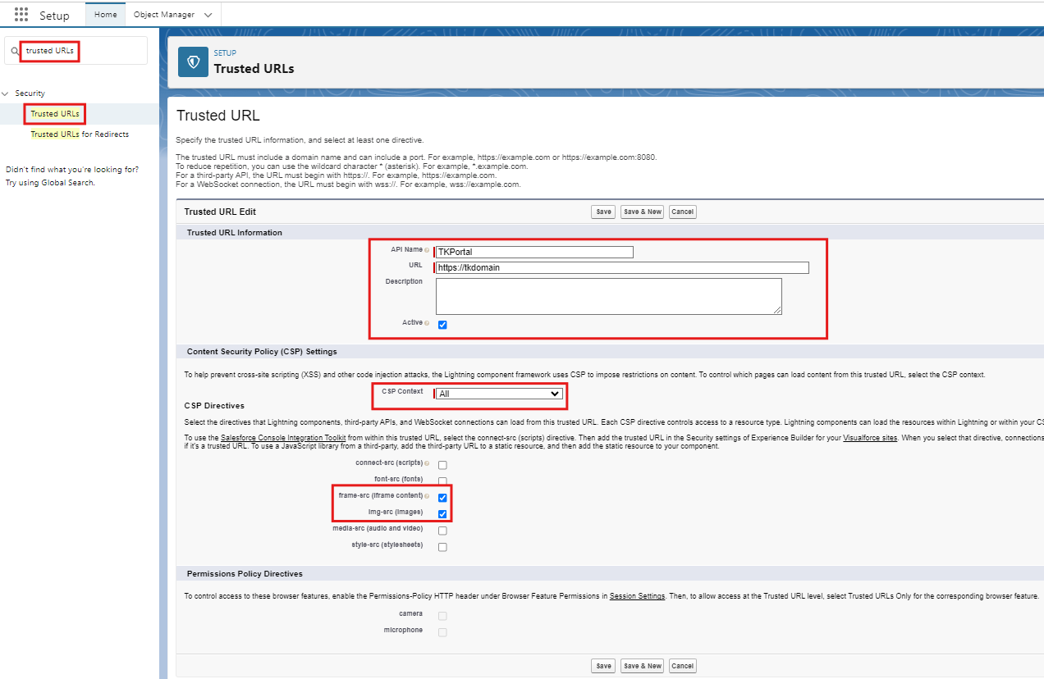Click the top Save & New button
The height and width of the screenshot is (679, 1044).
[x=642, y=212]
